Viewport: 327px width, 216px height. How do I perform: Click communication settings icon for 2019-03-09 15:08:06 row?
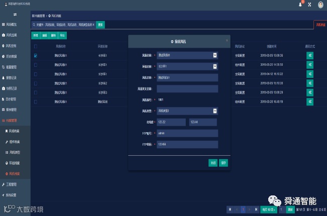tap(310, 55)
